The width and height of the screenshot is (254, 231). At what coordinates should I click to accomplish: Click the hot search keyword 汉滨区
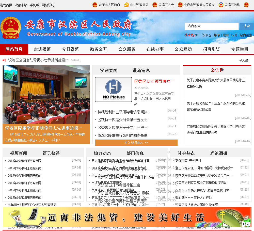click(x=207, y=35)
